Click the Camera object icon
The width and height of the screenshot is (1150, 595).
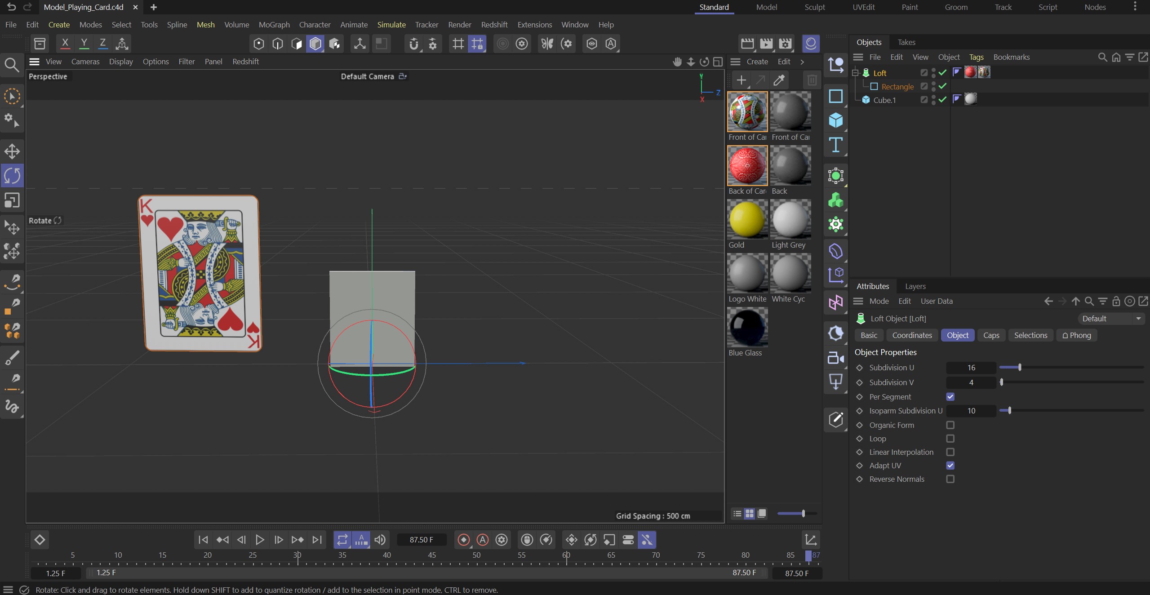835,358
